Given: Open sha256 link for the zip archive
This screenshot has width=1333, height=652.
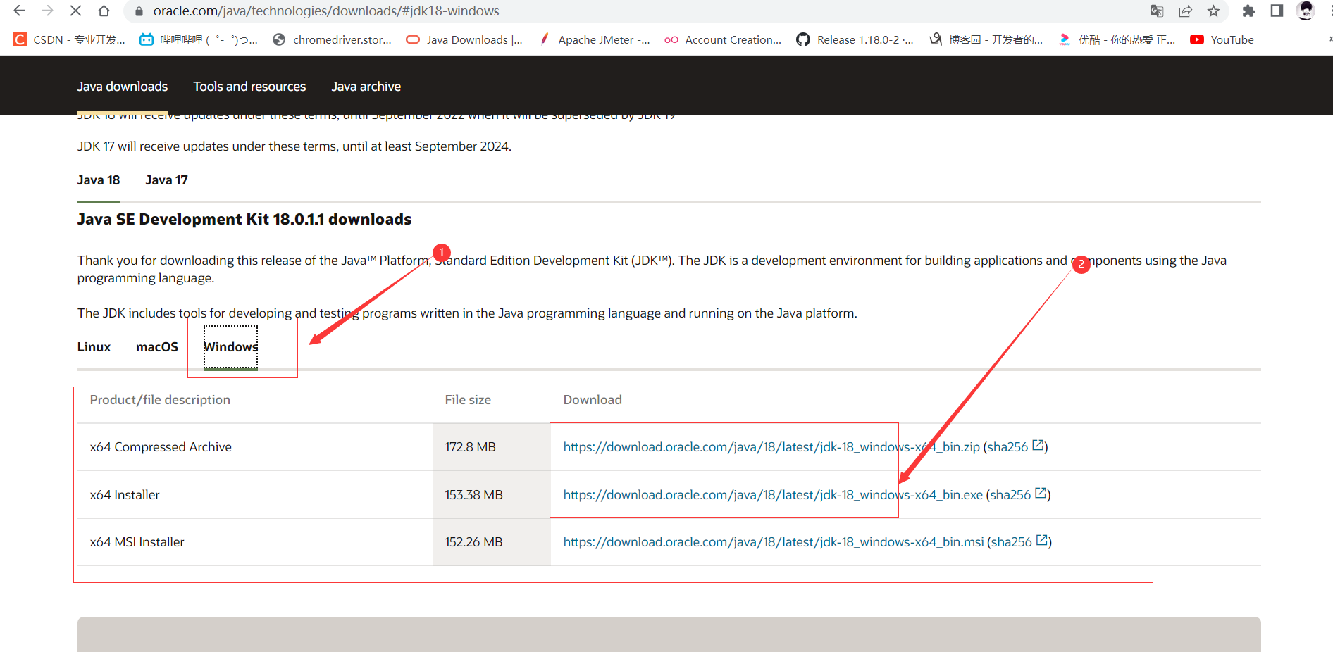Looking at the screenshot, I should (1015, 447).
